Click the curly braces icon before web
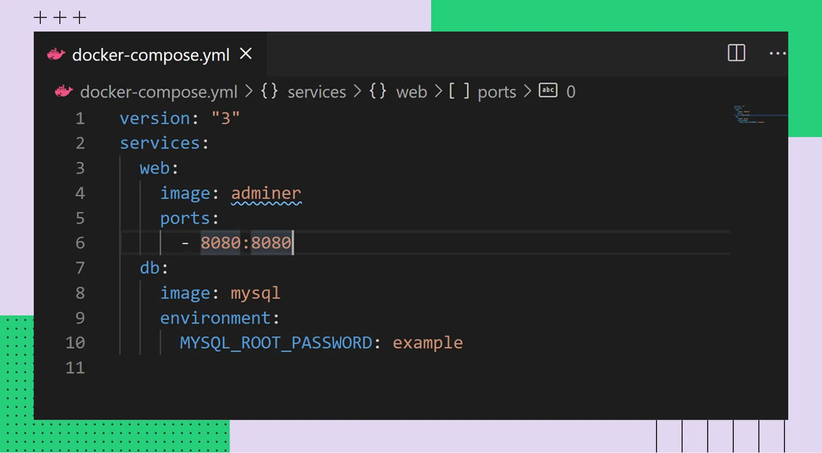 378,91
